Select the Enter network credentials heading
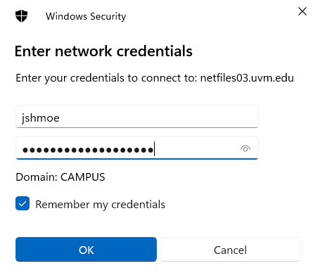Screen dimensions: 313x275 pos(103,51)
